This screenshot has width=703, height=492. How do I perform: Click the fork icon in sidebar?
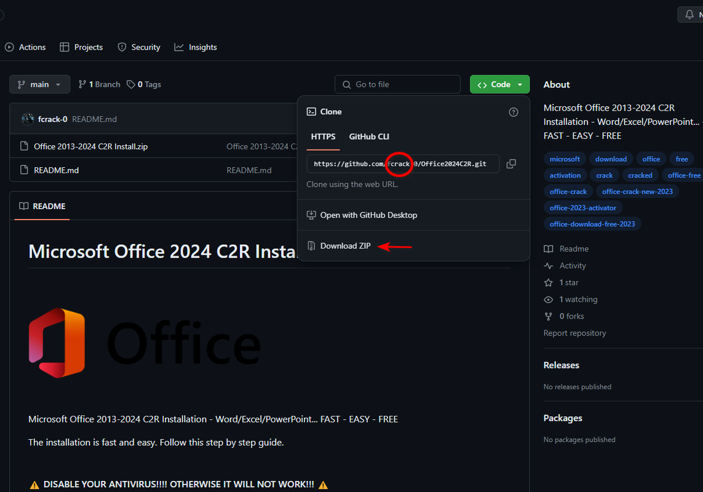[x=549, y=316]
